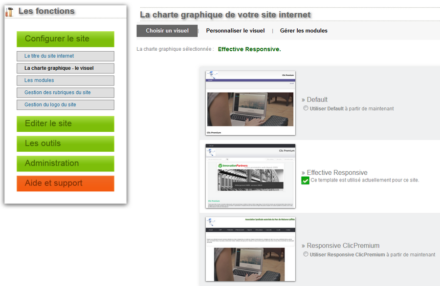Image resolution: width=440 pixels, height=286 pixels.
Task: Open Gestion du logo du site
Action: [65, 105]
